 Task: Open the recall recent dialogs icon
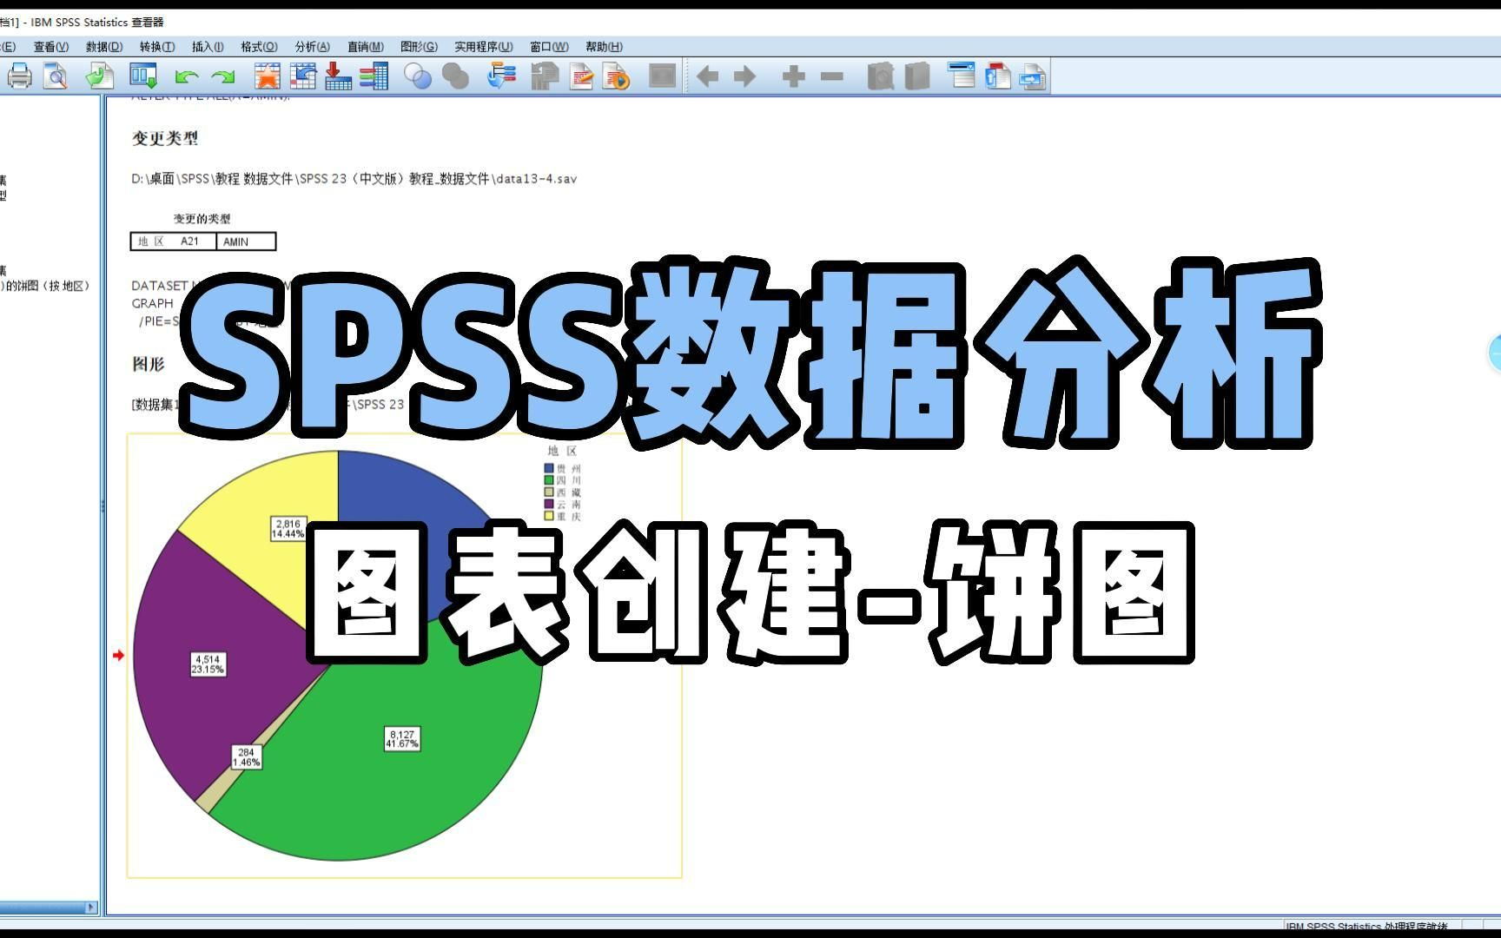[143, 76]
